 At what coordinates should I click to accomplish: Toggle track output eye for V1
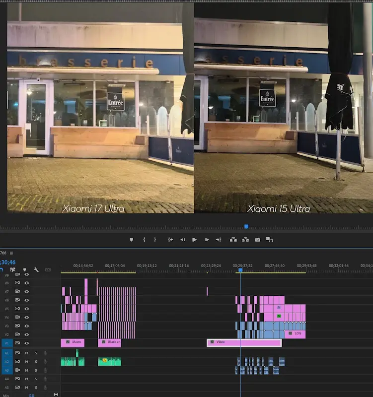point(27,343)
